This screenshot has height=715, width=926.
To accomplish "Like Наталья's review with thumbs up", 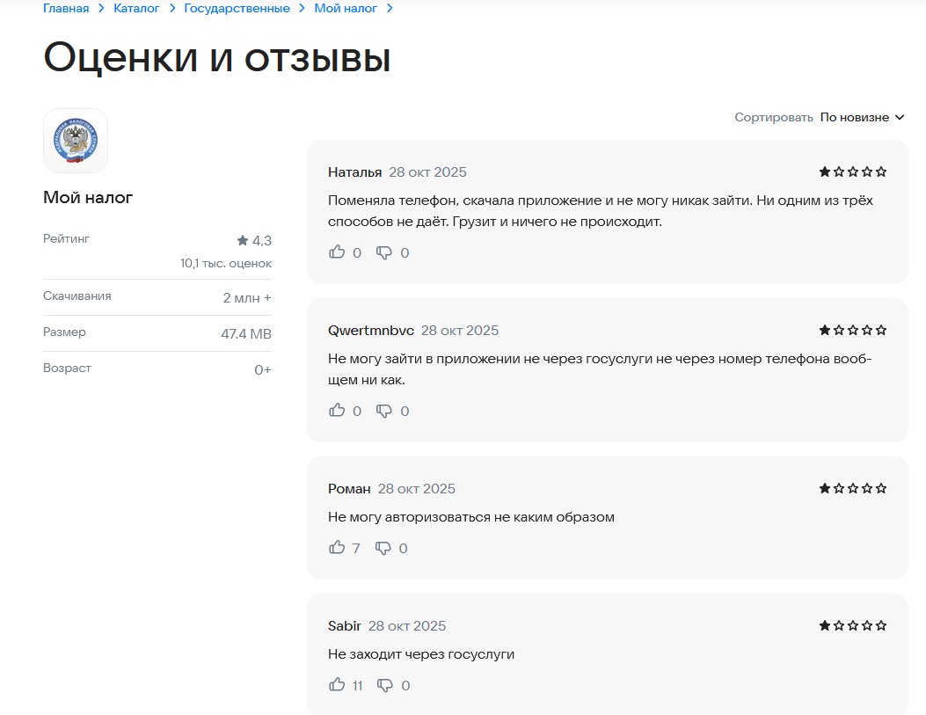I will click(337, 252).
